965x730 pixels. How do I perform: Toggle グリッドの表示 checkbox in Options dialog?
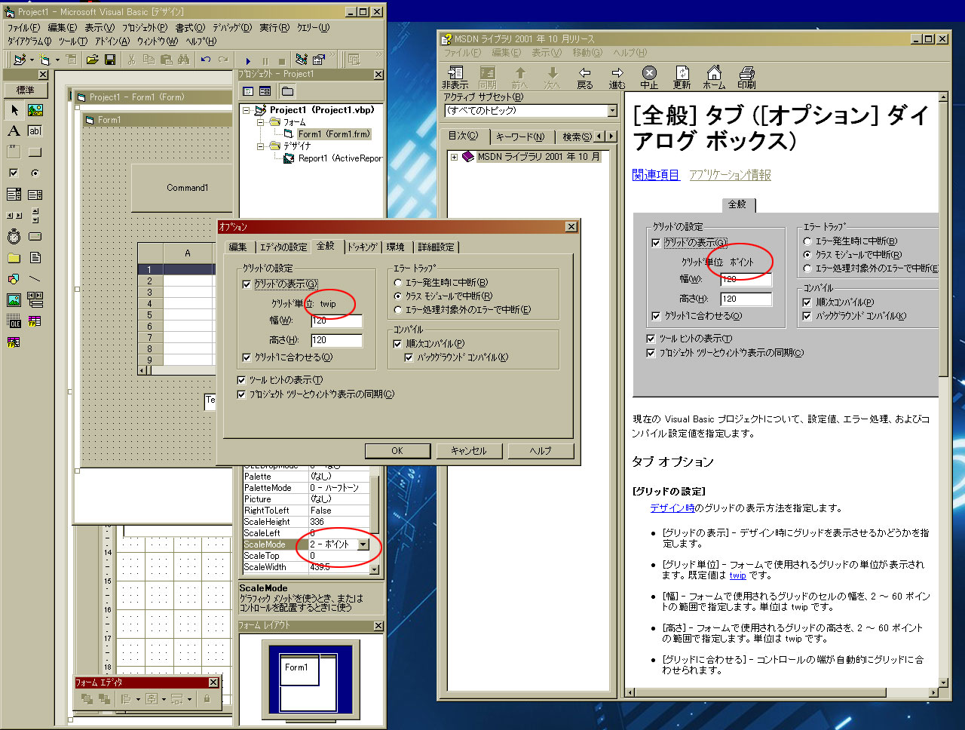(247, 284)
